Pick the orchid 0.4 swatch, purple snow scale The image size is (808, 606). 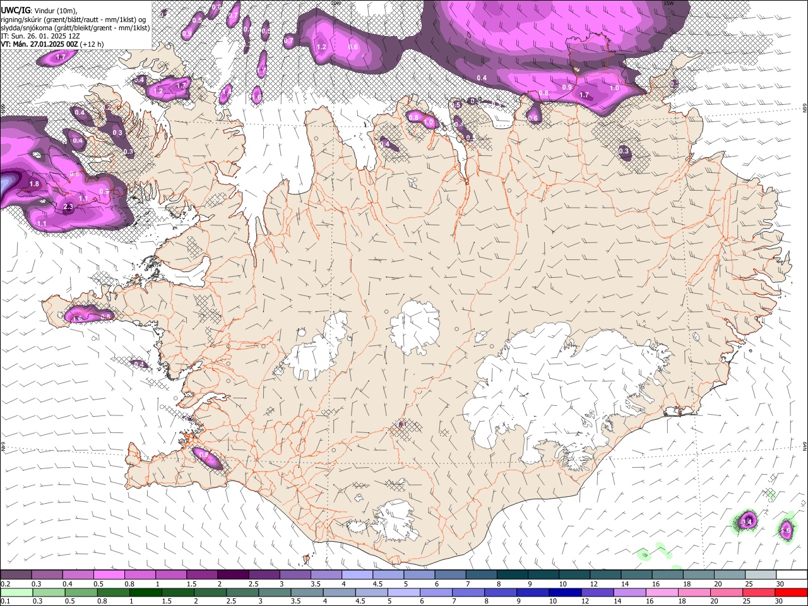point(78,574)
